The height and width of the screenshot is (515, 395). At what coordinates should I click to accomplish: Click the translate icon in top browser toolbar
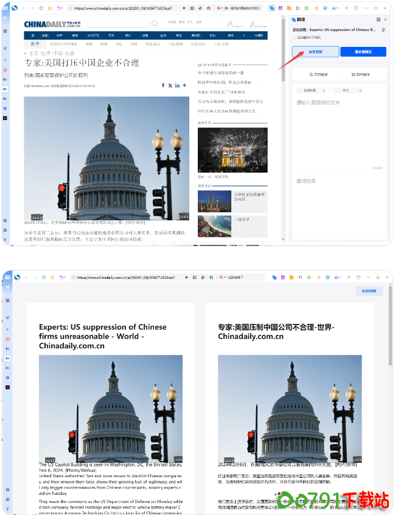pyautogui.click(x=272, y=9)
